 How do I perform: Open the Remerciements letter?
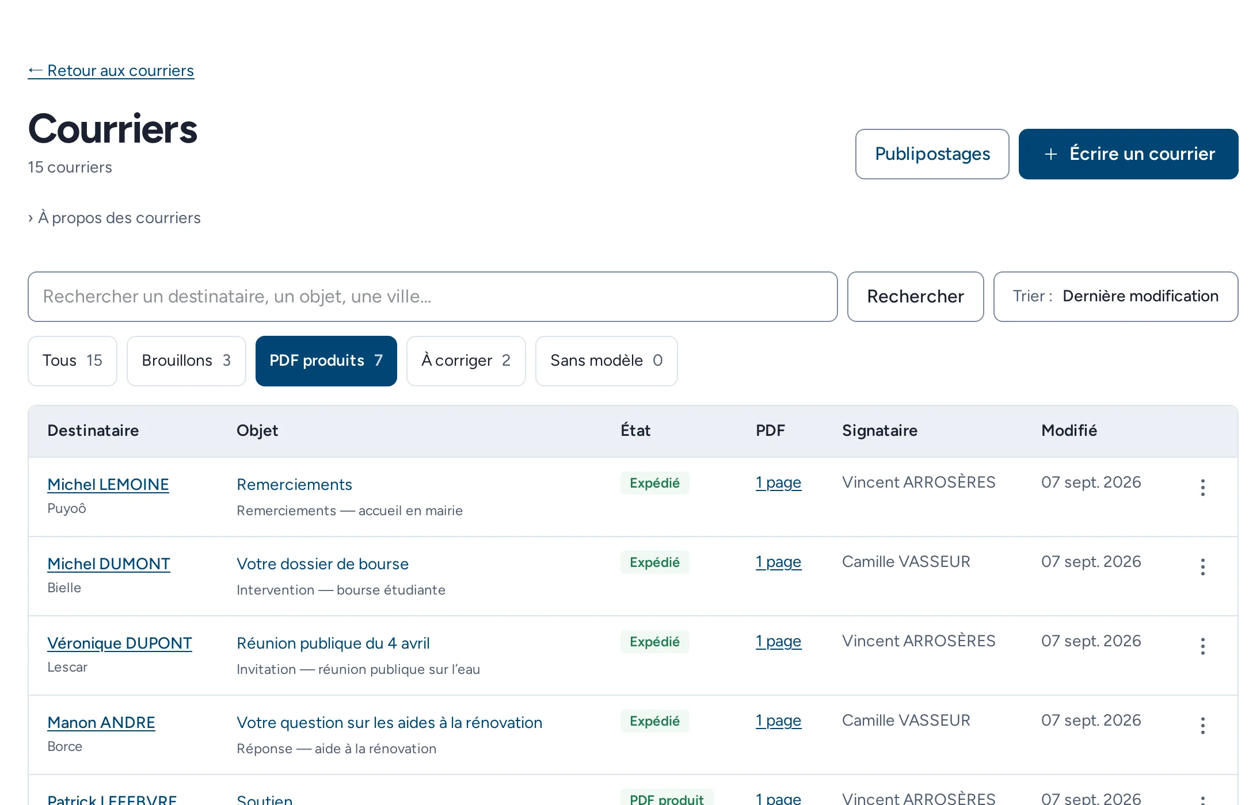(294, 485)
